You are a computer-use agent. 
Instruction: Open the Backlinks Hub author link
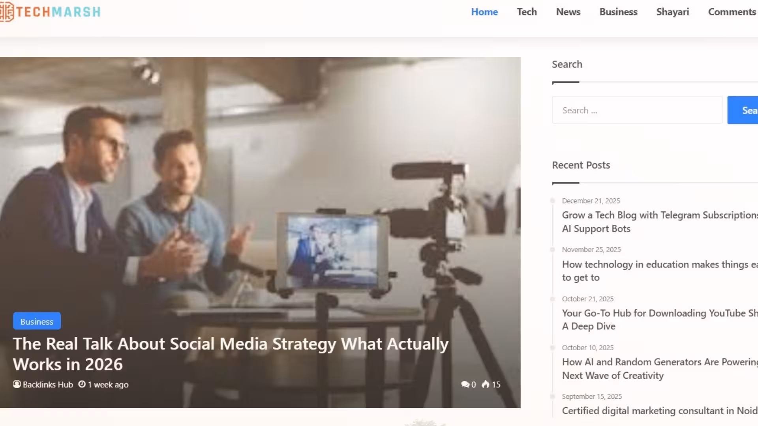pos(48,385)
